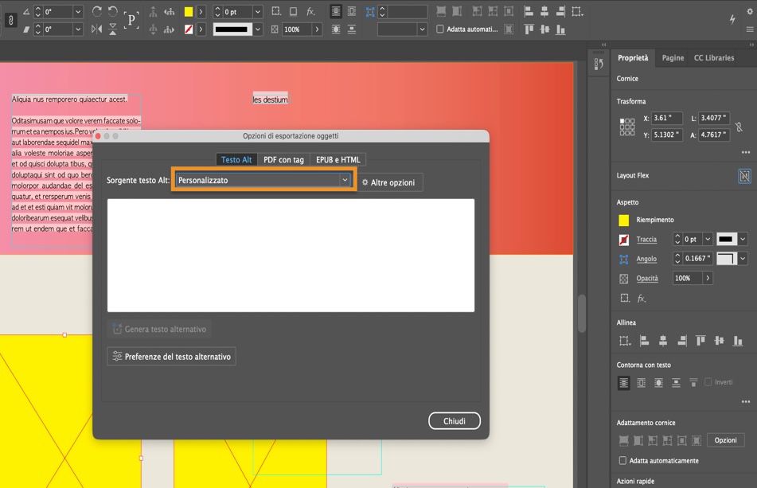The image size is (757, 488).
Task: Toggle the constrain proportions chain icon in the toolbar
Action: [10, 20]
